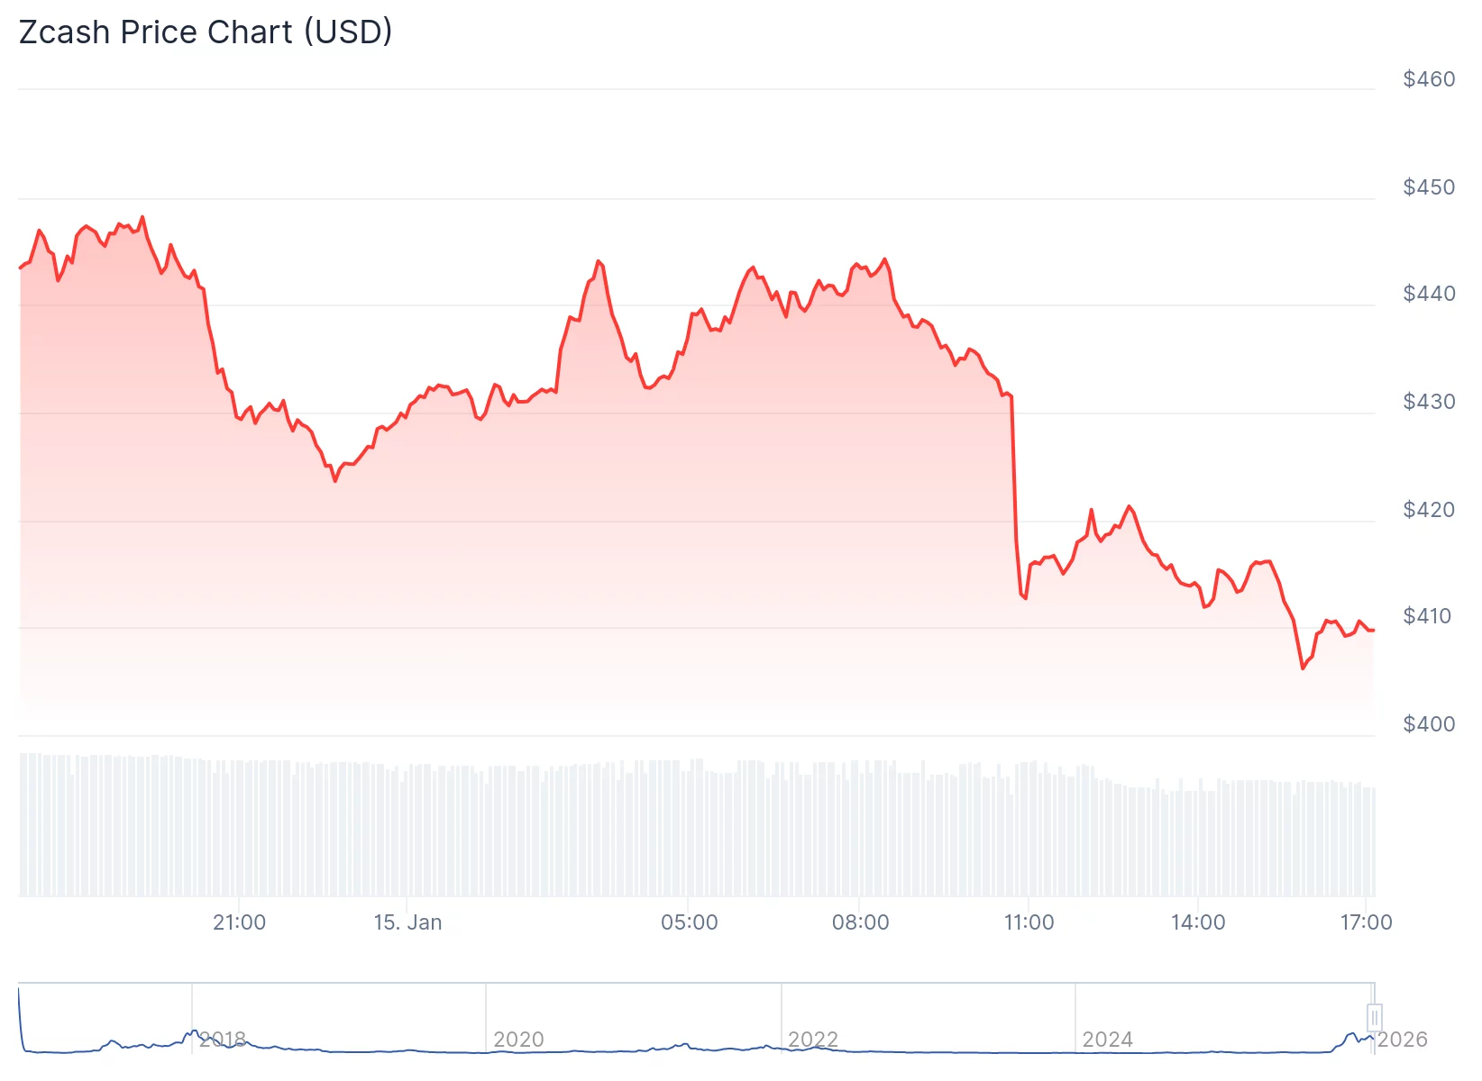Pick the $430 price axis label

pyautogui.click(x=1429, y=402)
